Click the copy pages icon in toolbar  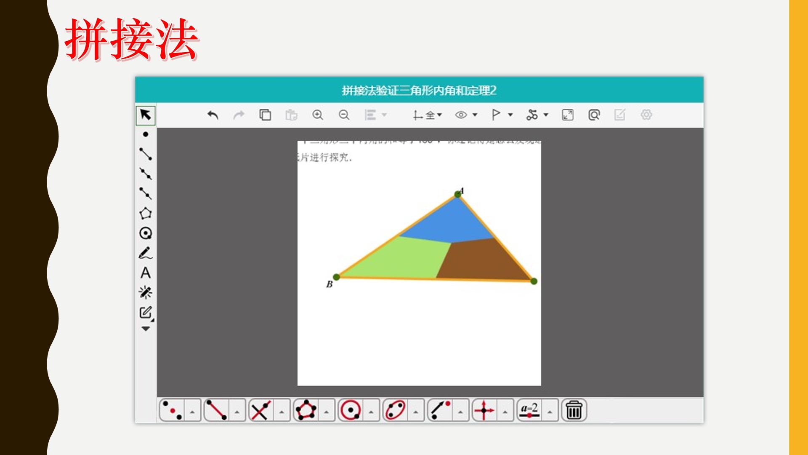coord(265,115)
